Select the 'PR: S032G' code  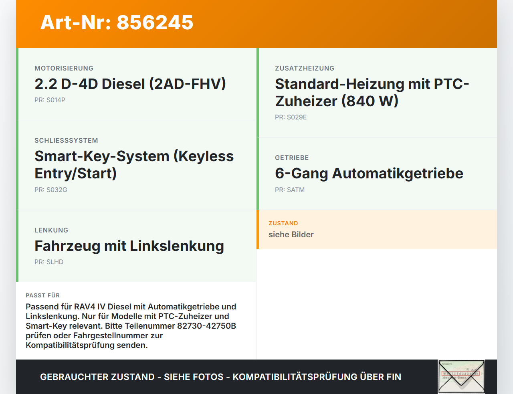51,190
